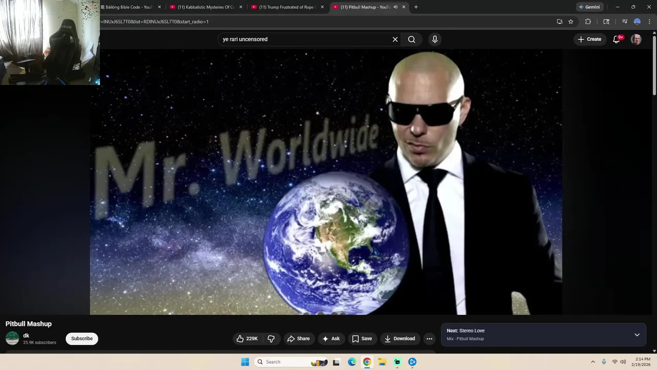Click Mix - Pitbull Mashup label
The width and height of the screenshot is (657, 370).
point(465,339)
